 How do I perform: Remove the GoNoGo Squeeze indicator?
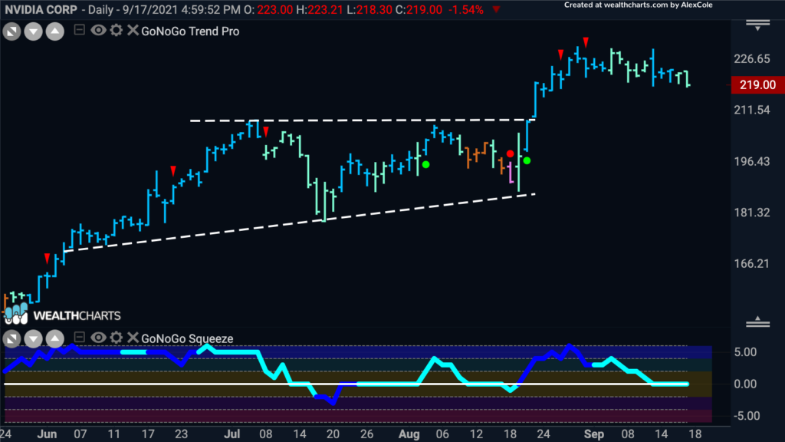point(133,338)
